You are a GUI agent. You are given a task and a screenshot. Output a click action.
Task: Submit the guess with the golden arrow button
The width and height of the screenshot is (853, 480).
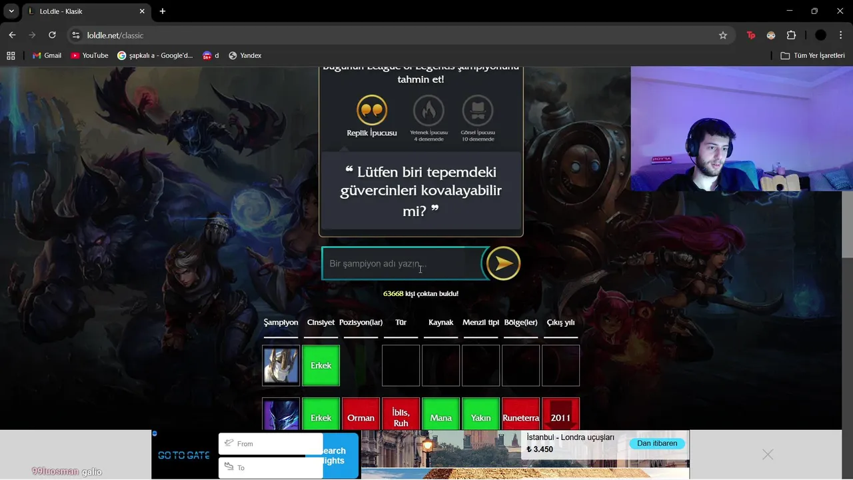coord(503,263)
